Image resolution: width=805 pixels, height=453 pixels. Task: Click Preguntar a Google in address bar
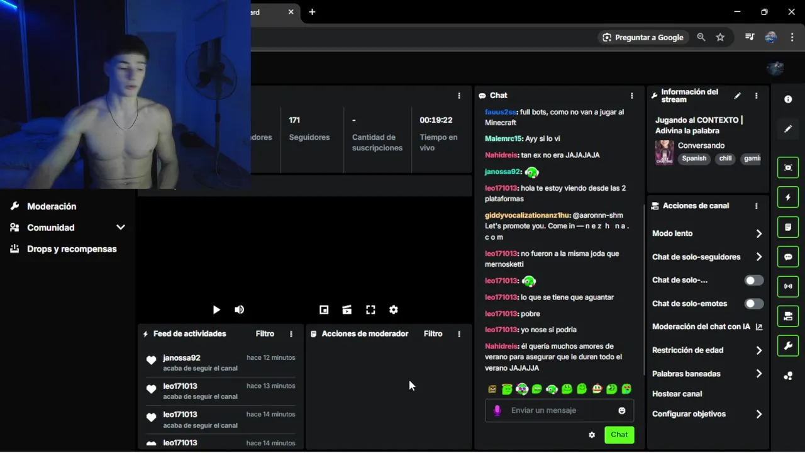point(643,37)
